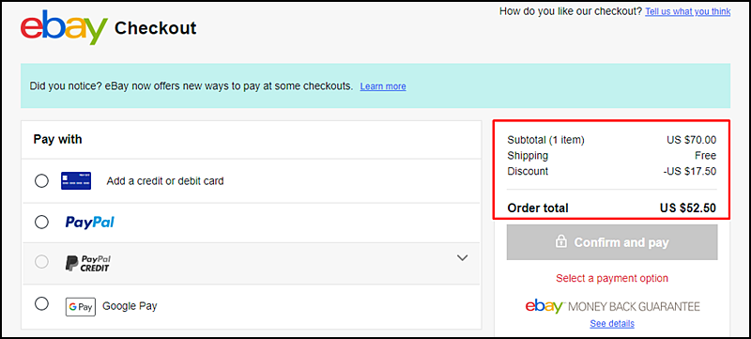Click the Google Pay logo icon
The image size is (751, 339).
coord(81,307)
